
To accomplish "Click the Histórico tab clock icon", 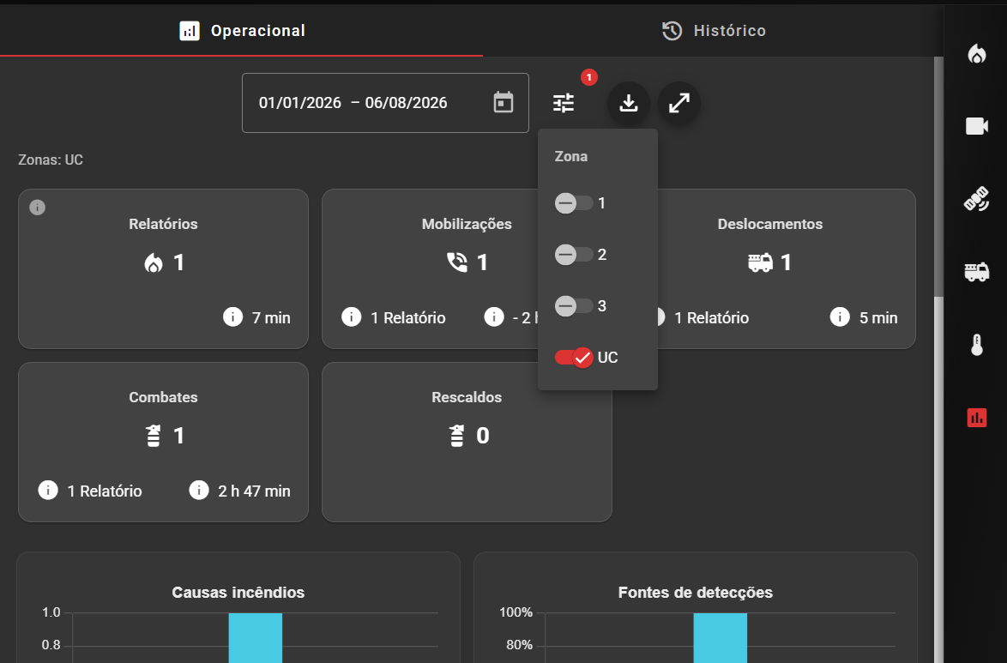I will [672, 31].
